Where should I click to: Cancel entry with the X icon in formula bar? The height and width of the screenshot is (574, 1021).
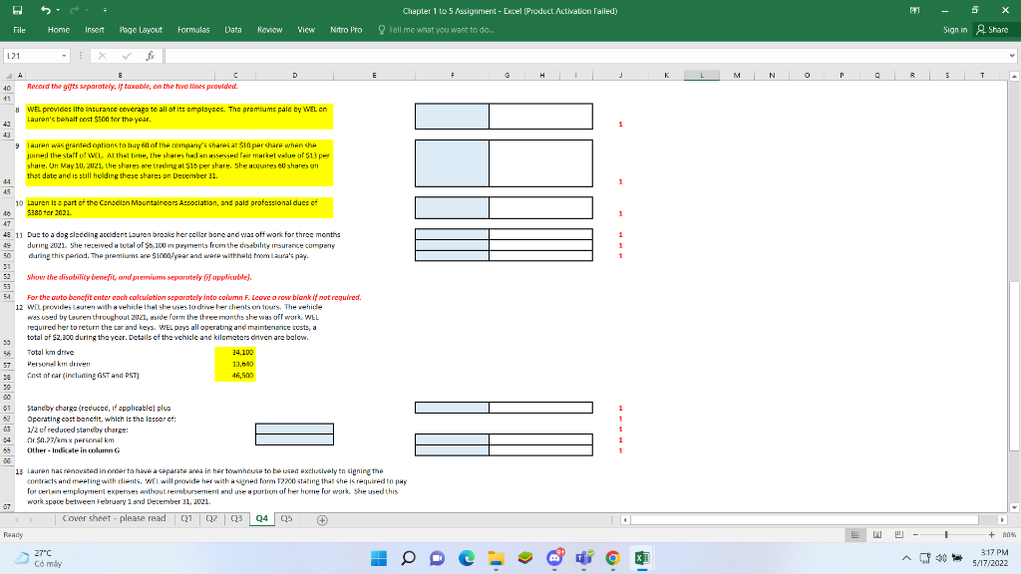[x=104, y=56]
